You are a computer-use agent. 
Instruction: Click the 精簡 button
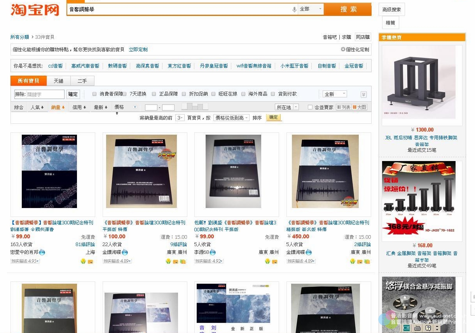[390, 23]
